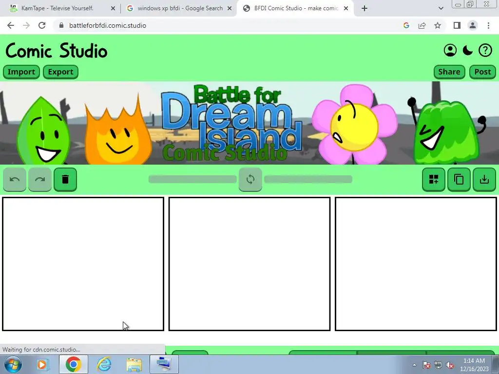Switch to the windows xp bfdi Google Search tab
Viewport: 499px width, 374px height.
pyautogui.click(x=180, y=8)
